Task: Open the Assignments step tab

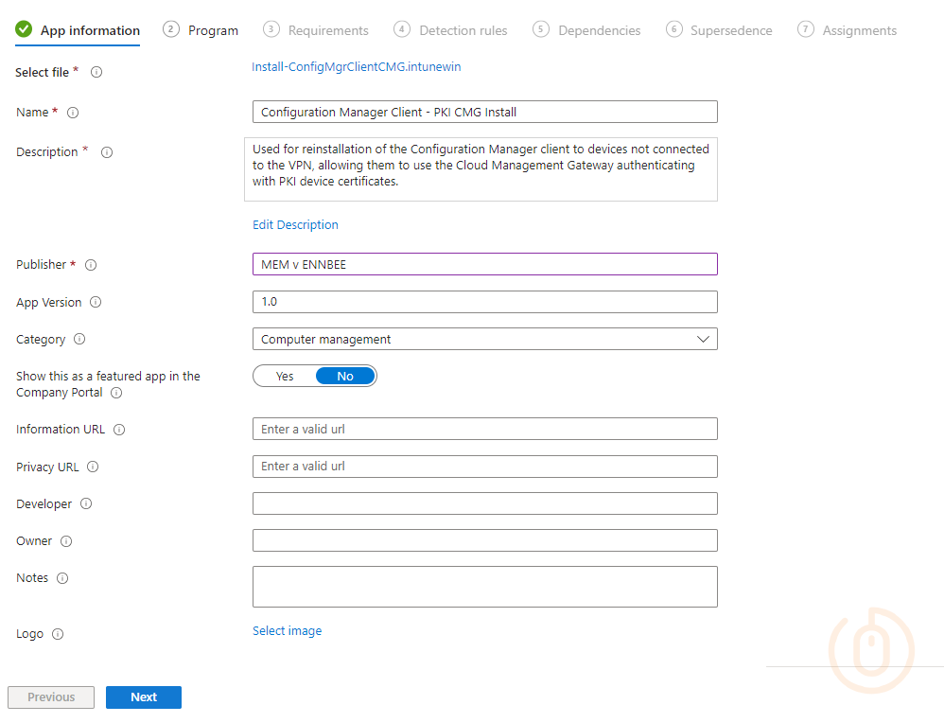Action: 859,30
